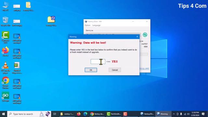Select This PC desktop icon
Image resolution: width=208 pixels, height=117 pixels.
[6, 6]
